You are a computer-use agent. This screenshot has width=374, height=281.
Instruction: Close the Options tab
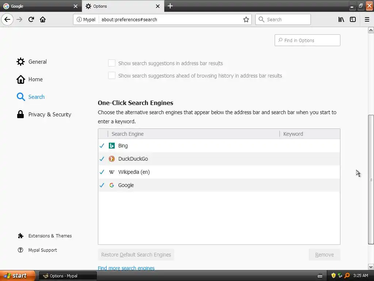[158, 6]
